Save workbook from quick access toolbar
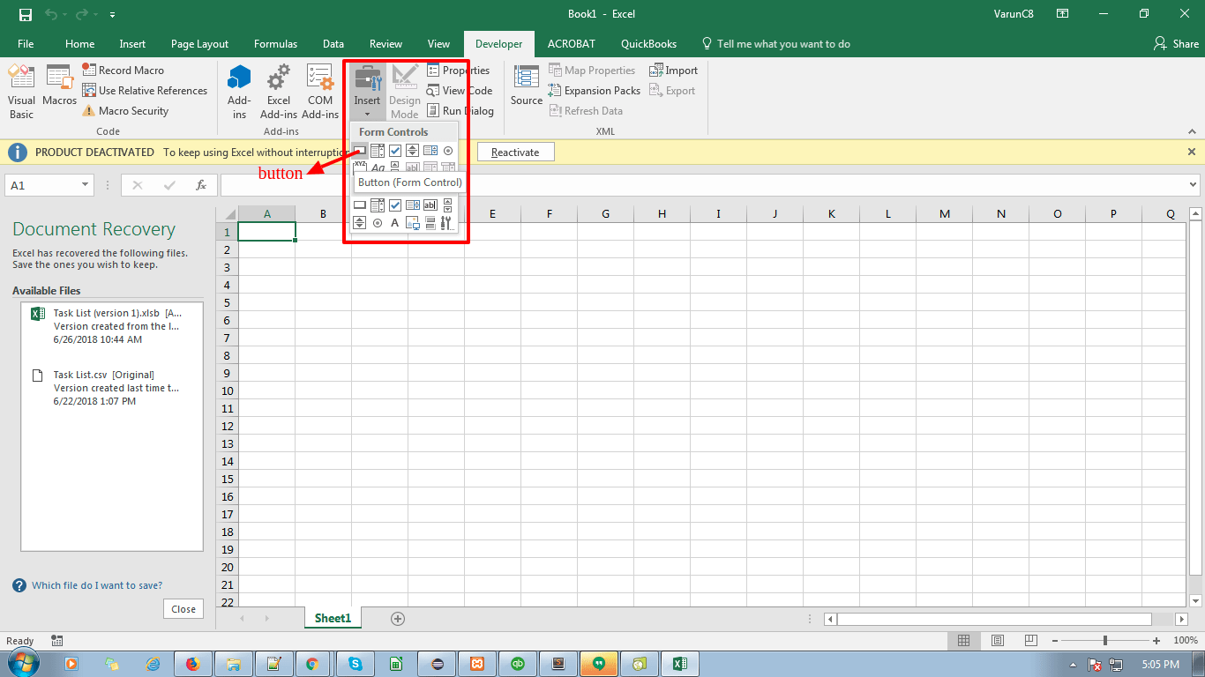 tap(26, 14)
